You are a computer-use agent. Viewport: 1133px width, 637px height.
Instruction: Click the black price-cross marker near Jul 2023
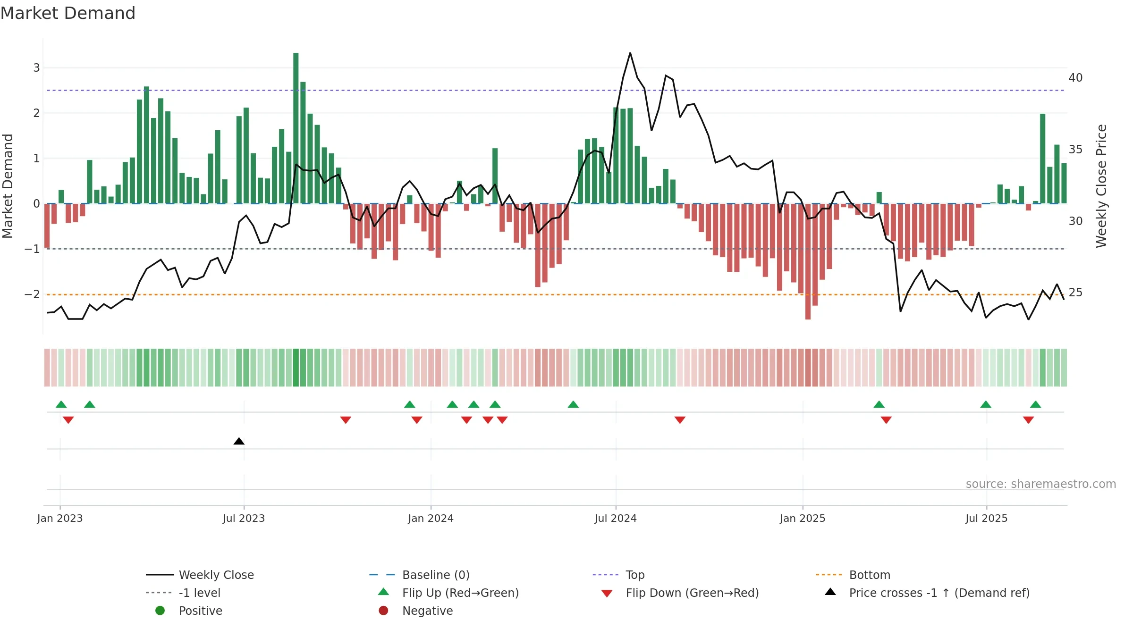point(239,441)
